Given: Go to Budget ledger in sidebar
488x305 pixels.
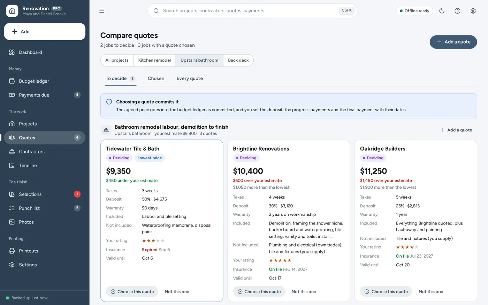Looking at the screenshot, I should coord(45,81).
